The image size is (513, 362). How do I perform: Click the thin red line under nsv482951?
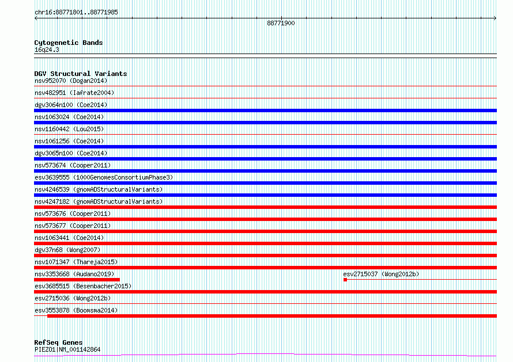[265, 98]
